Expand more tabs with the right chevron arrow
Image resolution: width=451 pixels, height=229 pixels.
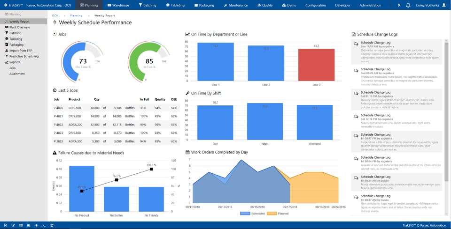[x=399, y=5]
